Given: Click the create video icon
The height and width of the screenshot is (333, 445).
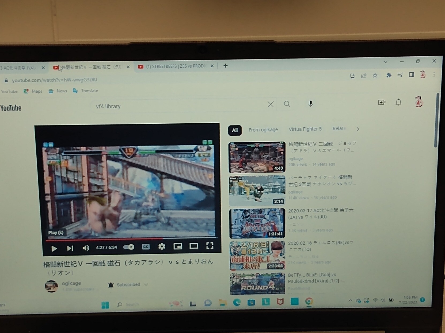Looking at the screenshot, I should 382,102.
